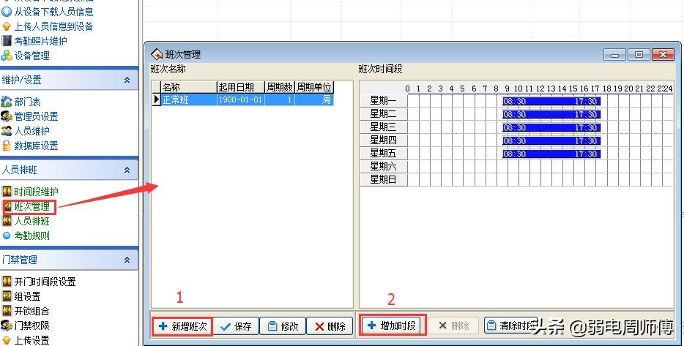
Task: Click Monday's 08:30-17:30 time block
Action: point(551,101)
